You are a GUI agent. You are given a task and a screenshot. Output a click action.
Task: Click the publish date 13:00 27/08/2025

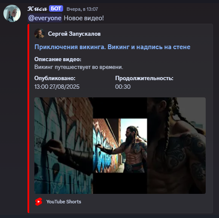[x=57, y=87]
